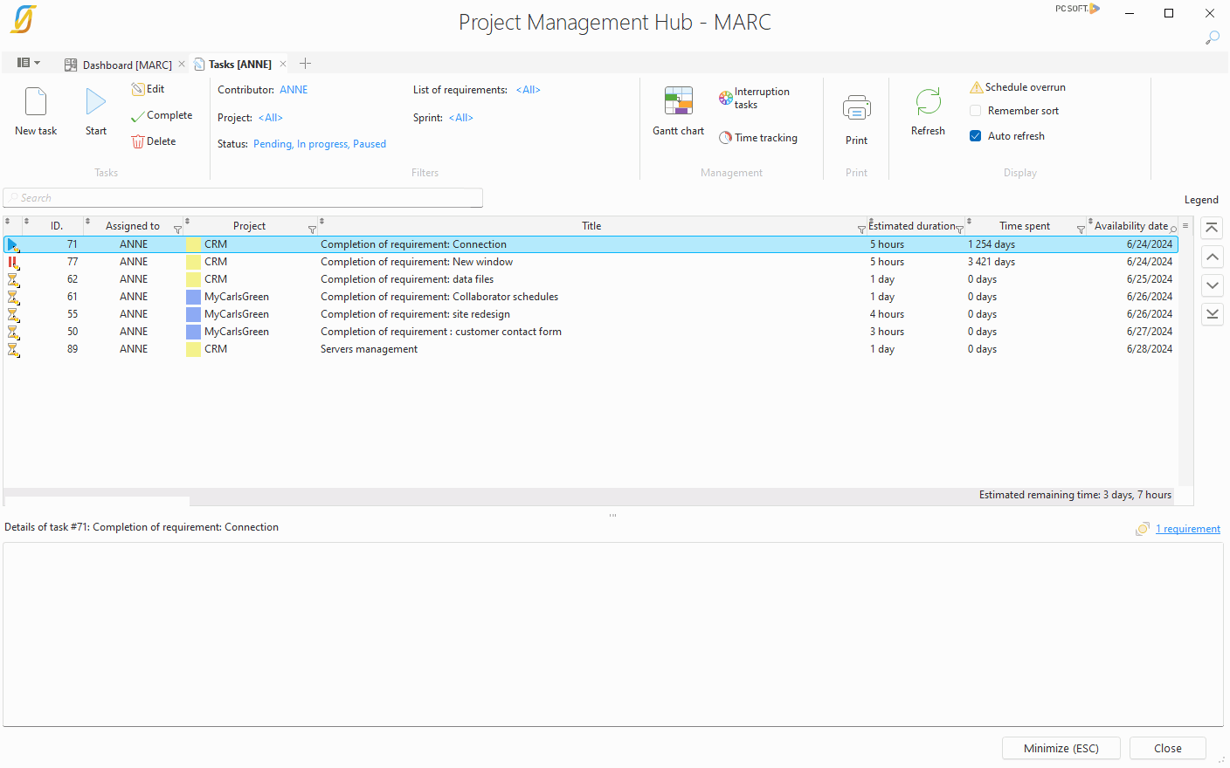Close the Dashboard [MARC] tab

tap(182, 64)
